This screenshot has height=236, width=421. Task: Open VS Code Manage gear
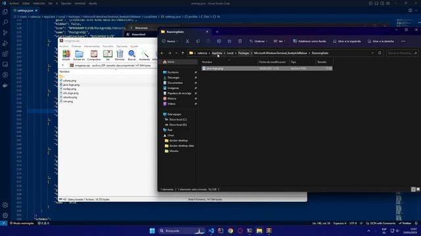click(5, 216)
